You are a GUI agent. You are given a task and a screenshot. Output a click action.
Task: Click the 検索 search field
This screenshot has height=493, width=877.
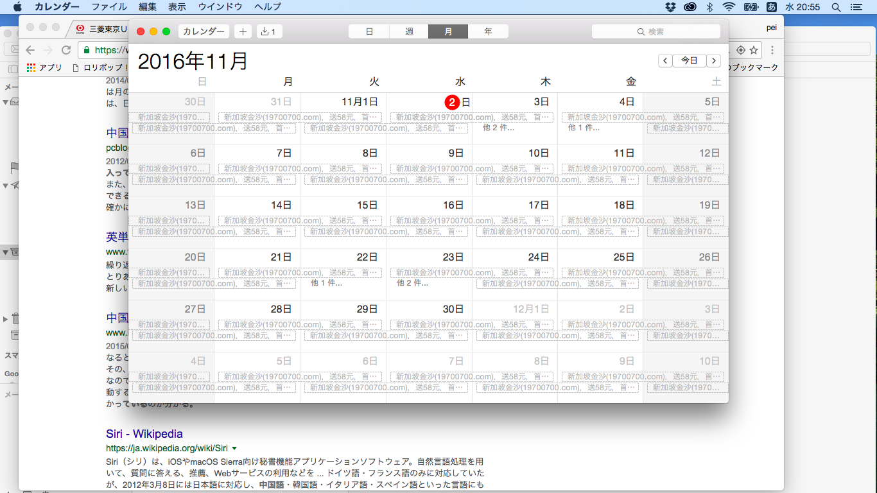(x=656, y=31)
